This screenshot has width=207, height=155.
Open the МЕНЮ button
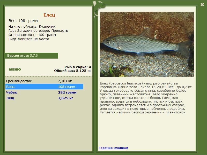point(15,69)
